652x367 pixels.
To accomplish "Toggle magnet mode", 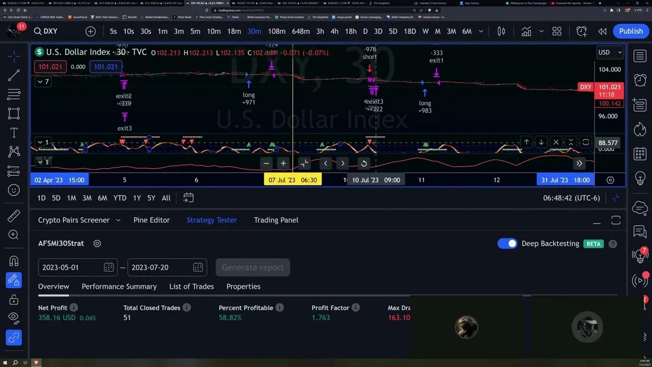I will [14, 260].
